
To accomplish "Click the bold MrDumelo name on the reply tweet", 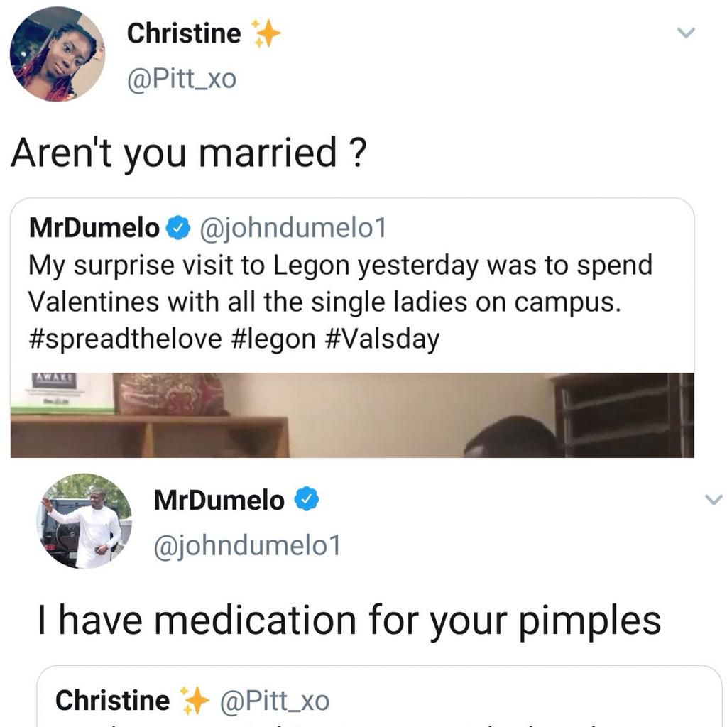I will [219, 501].
